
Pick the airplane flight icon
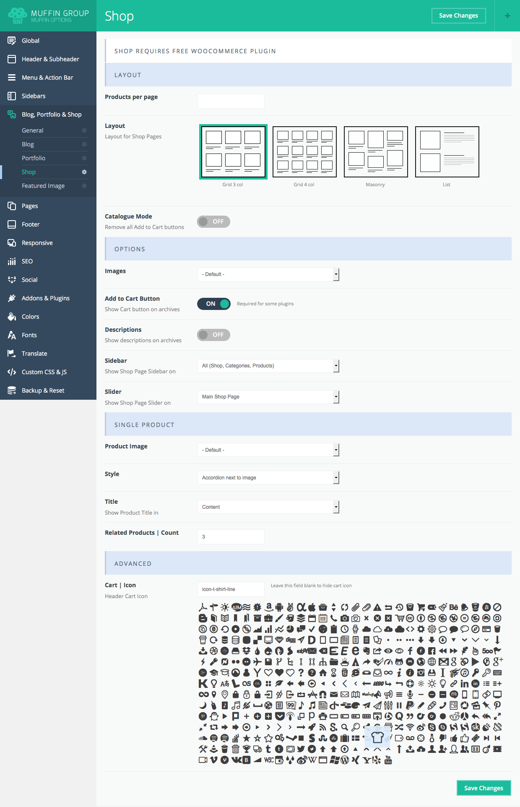click(x=257, y=662)
